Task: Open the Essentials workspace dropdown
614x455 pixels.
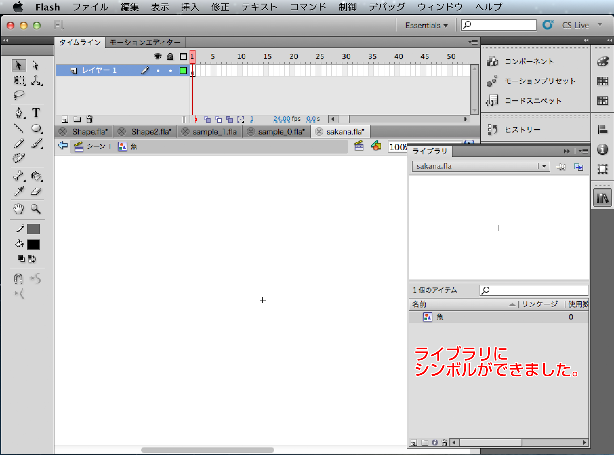Action: point(426,25)
